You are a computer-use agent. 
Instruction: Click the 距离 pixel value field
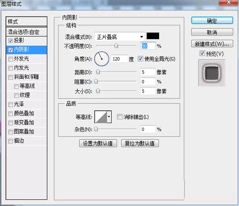148,72
